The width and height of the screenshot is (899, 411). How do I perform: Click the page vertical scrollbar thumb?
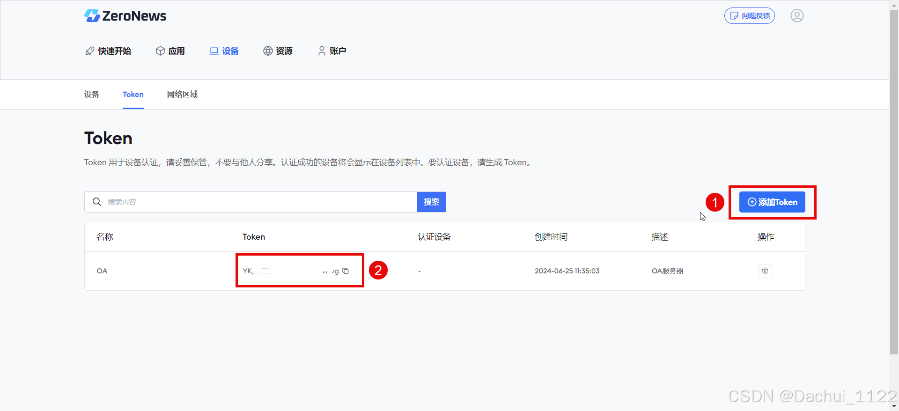click(894, 182)
